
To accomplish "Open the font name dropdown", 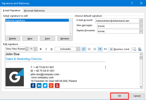I will tap(27, 49).
